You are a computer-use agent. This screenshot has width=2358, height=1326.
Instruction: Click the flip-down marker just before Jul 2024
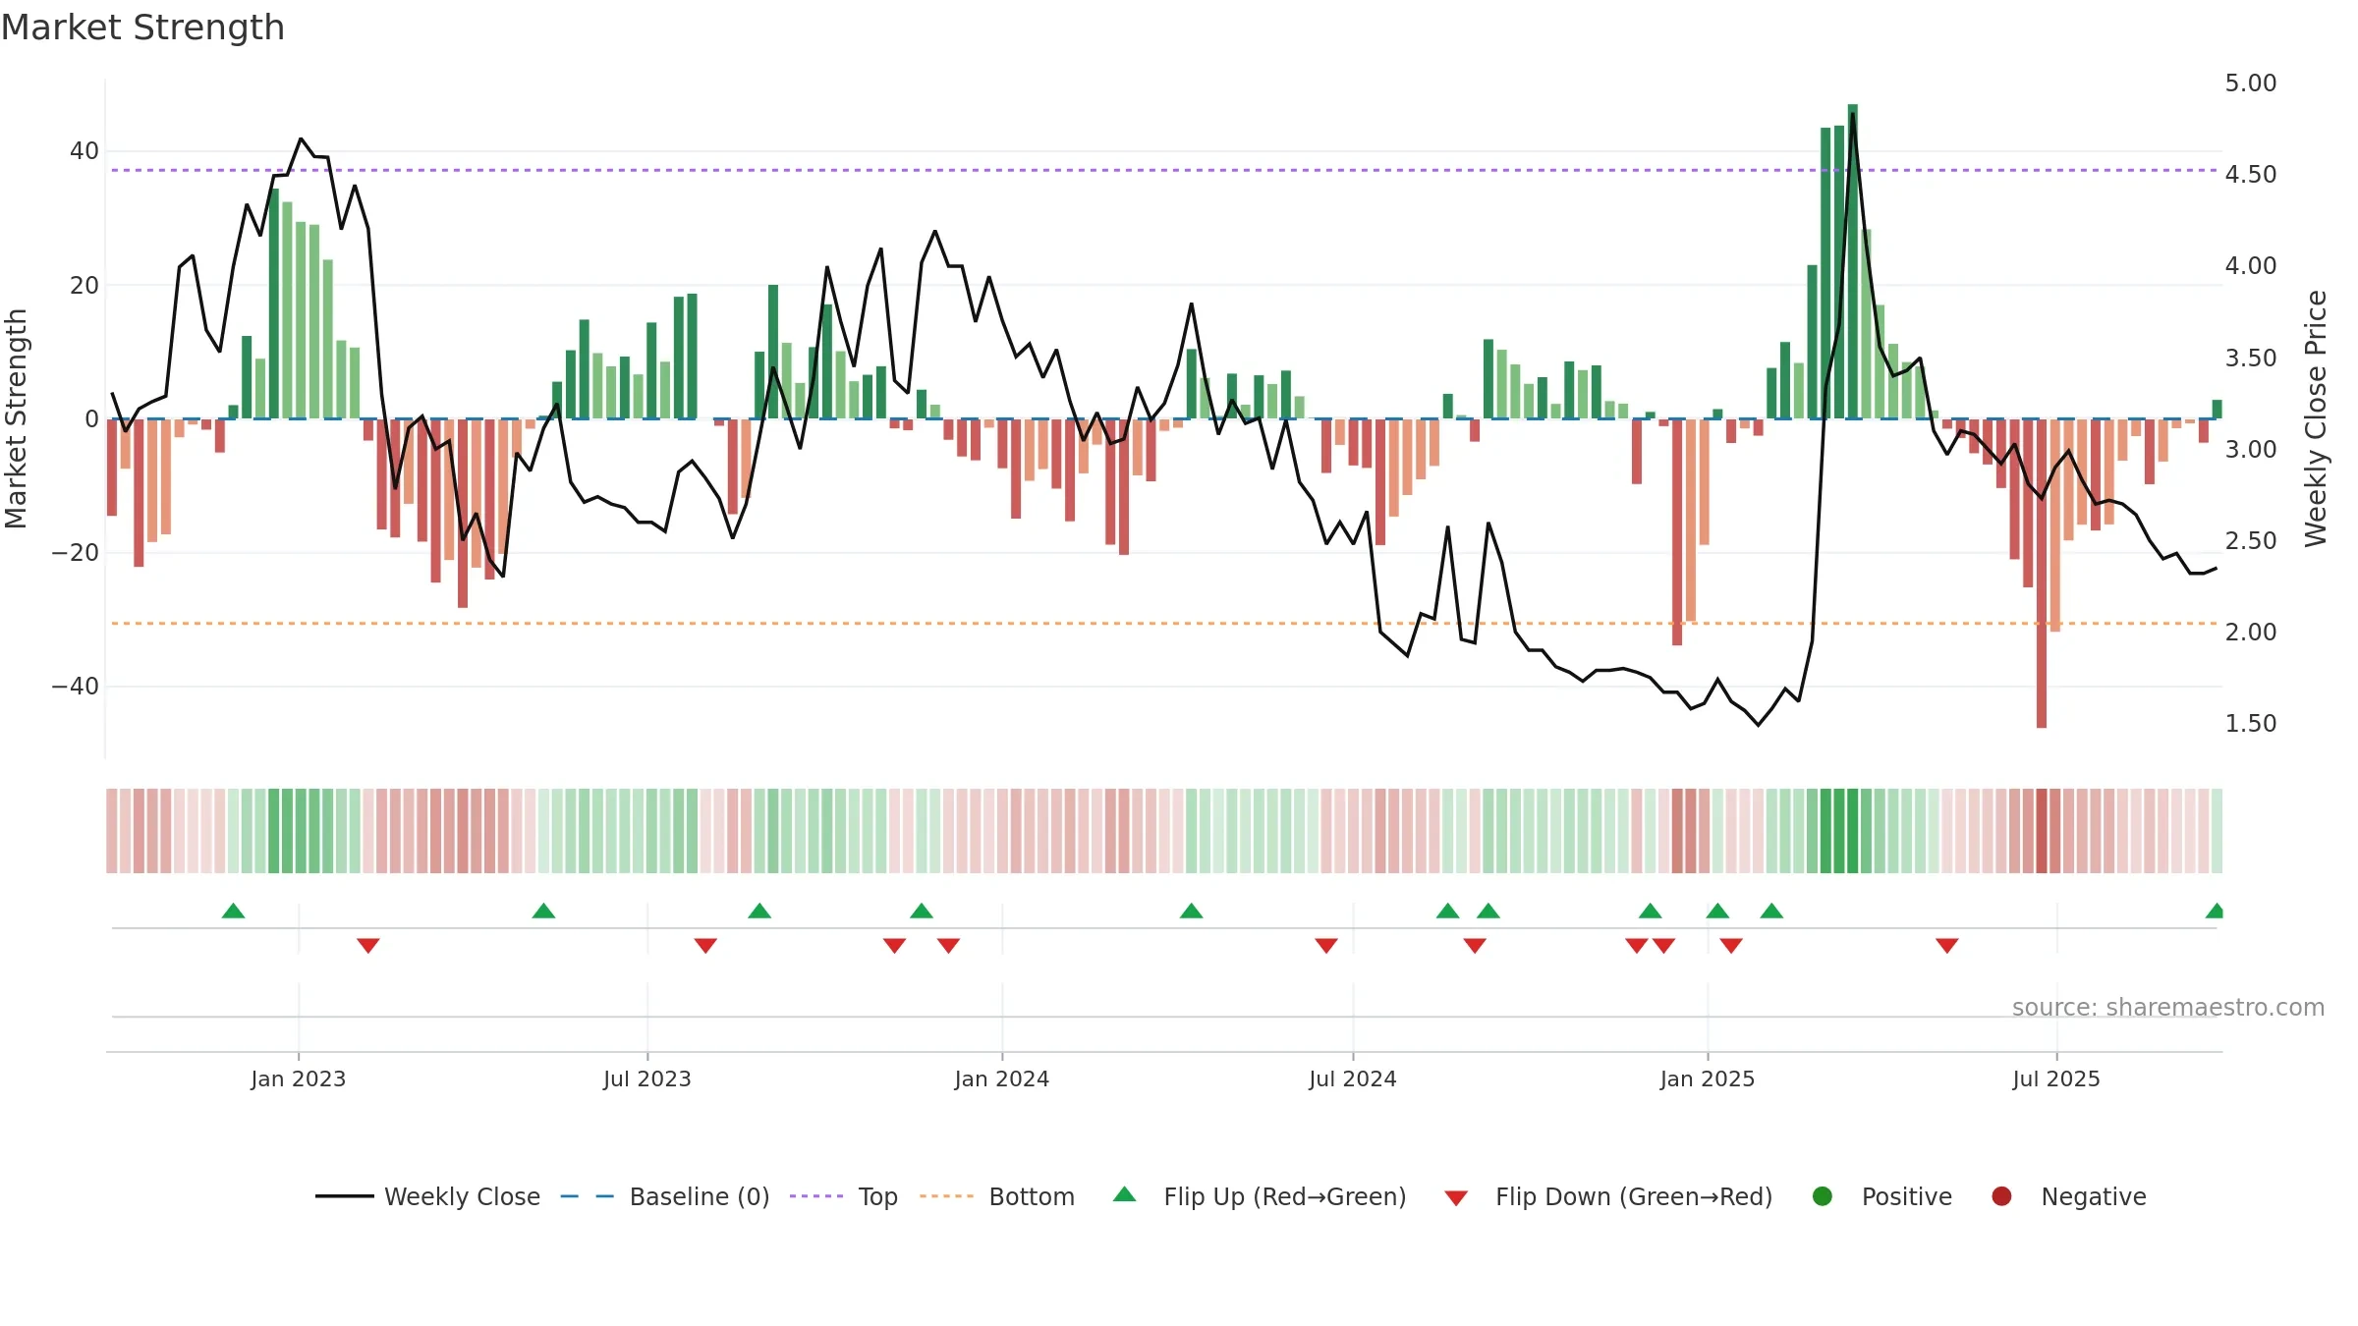(x=1326, y=945)
